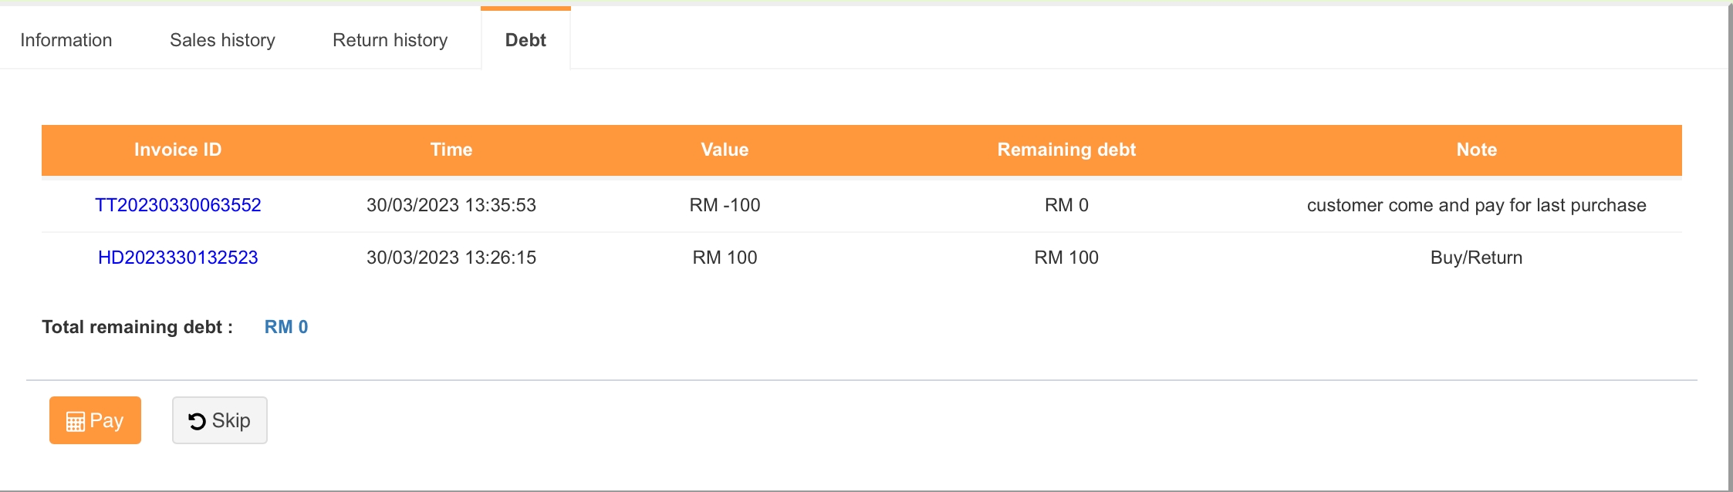
Task: Click the Value column header
Action: pyautogui.click(x=725, y=150)
